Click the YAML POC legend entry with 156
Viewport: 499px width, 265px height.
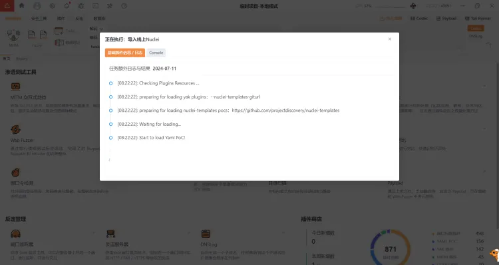pos(458,241)
